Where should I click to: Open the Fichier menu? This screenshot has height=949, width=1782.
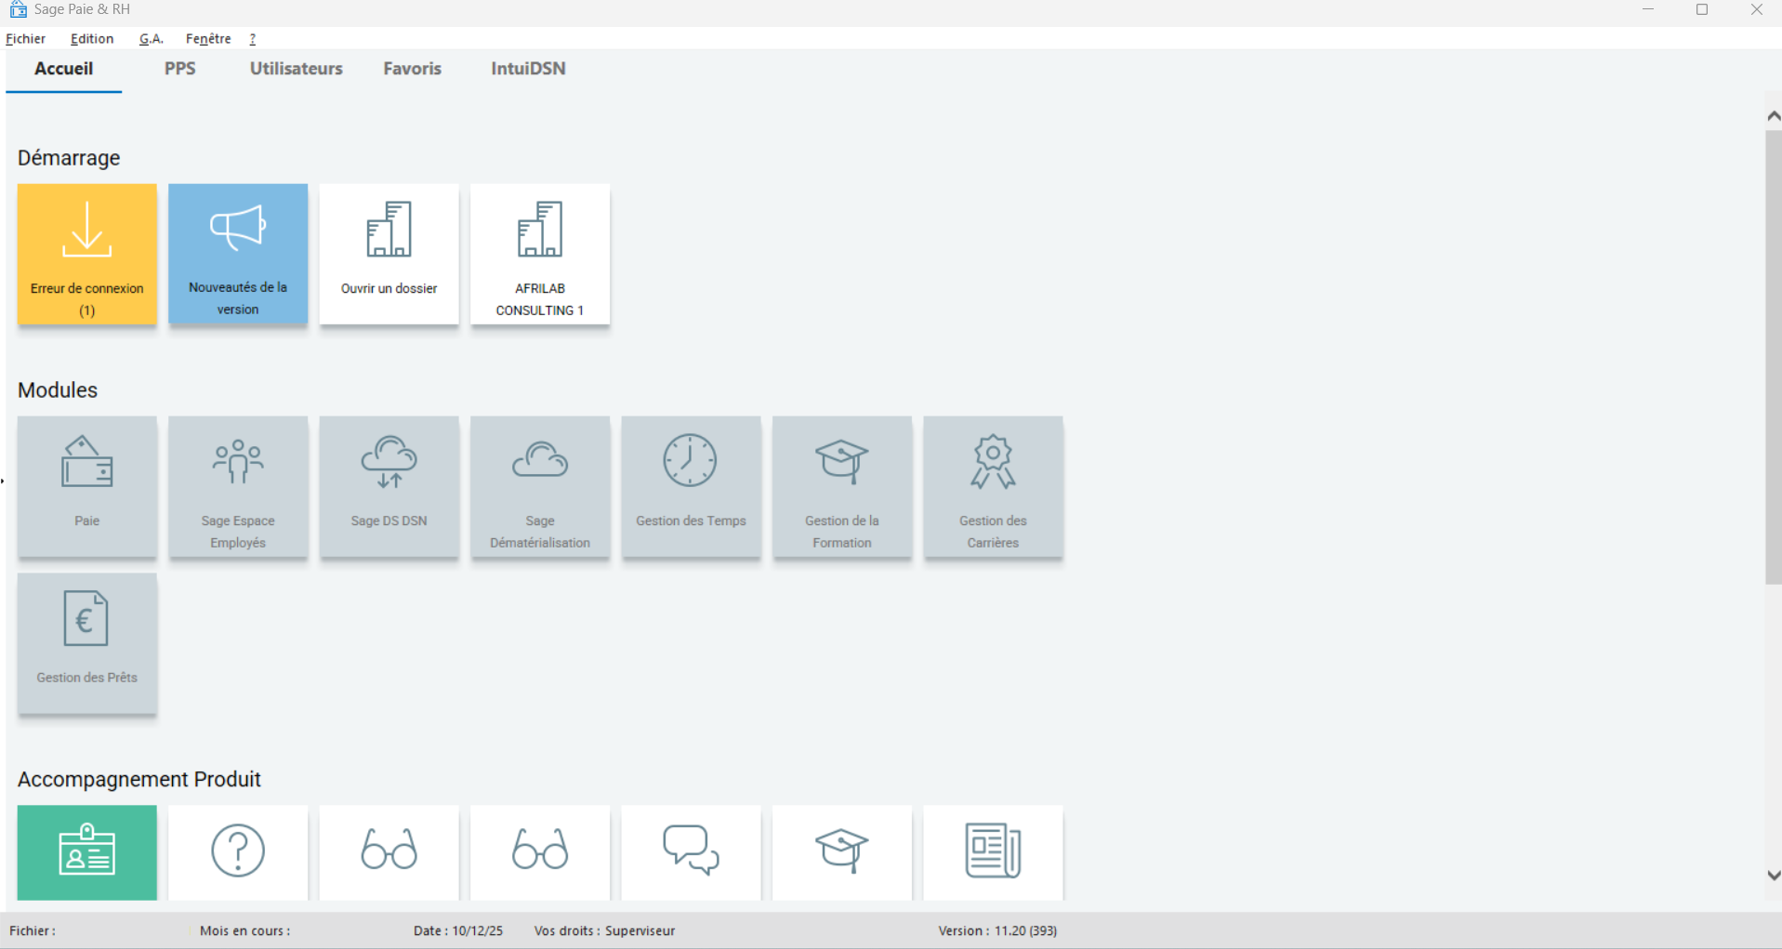[26, 39]
